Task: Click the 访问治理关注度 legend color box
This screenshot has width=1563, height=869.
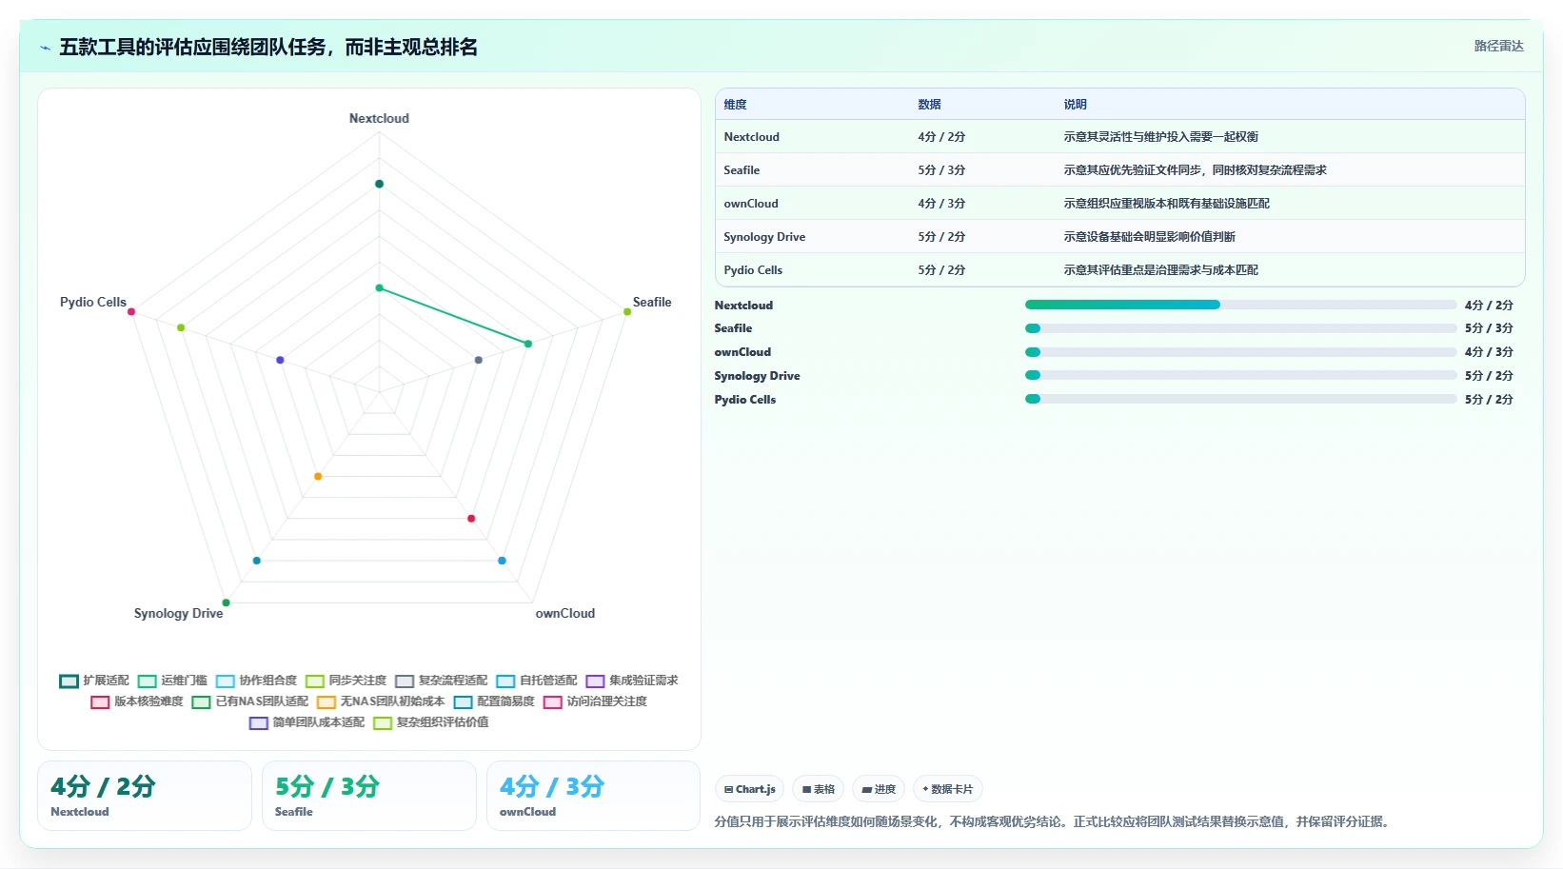Action: click(x=553, y=701)
